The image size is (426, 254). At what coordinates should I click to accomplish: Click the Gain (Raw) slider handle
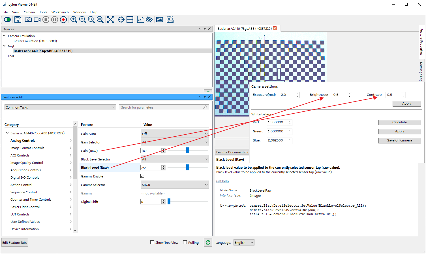click(x=187, y=150)
